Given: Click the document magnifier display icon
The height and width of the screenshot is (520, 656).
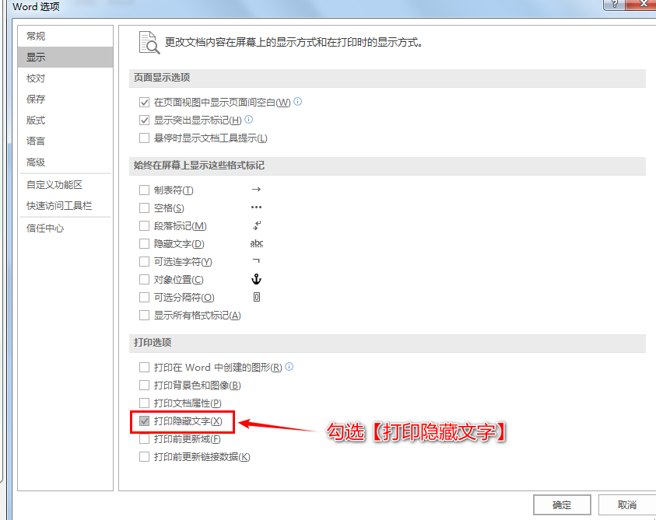Looking at the screenshot, I should [x=149, y=43].
